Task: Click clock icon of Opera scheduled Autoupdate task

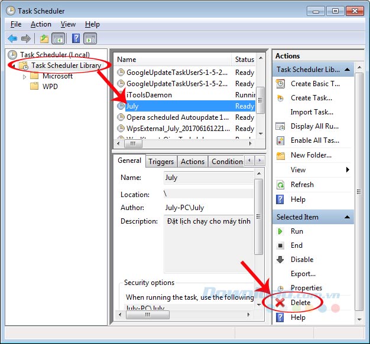Action: click(121, 117)
